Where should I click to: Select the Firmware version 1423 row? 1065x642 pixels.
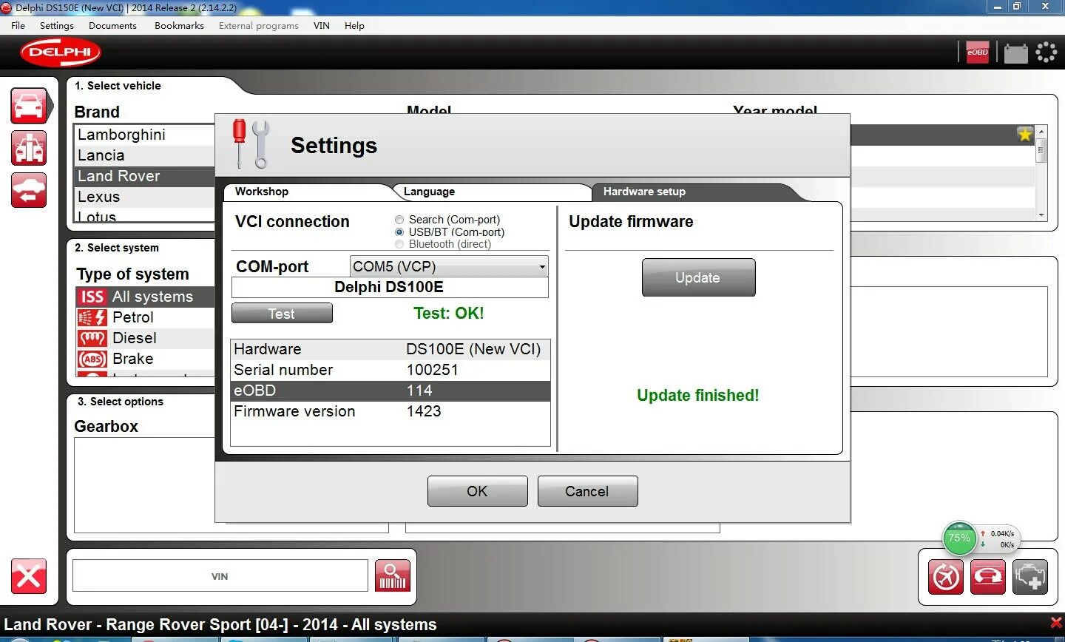[390, 411]
